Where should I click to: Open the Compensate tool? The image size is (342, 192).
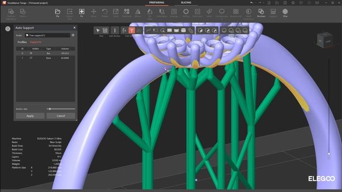pos(222,13)
